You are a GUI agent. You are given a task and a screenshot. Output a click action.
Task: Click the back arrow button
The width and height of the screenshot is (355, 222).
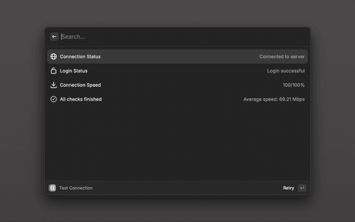pyautogui.click(x=54, y=37)
